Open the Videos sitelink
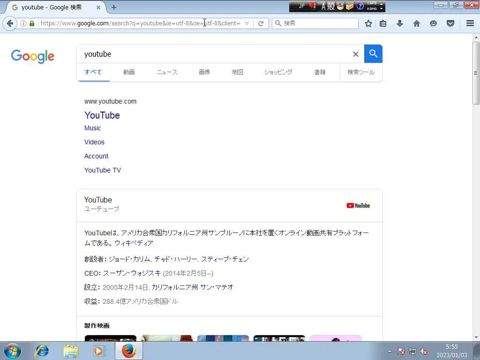This screenshot has height=360, width=480. click(x=94, y=142)
